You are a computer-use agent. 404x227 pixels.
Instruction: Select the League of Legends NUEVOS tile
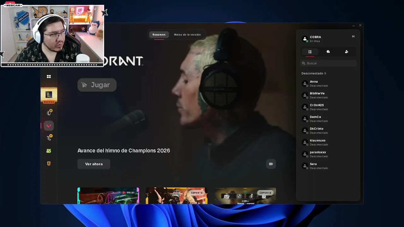click(49, 95)
